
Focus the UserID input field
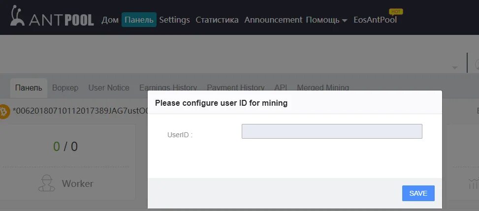[332, 131]
